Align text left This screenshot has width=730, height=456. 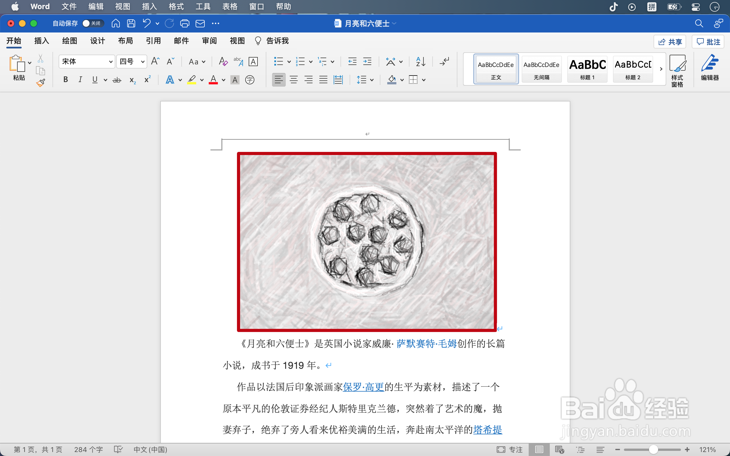click(x=278, y=80)
